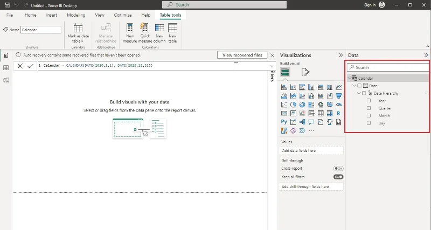Choose the trophy Metrics visual
This screenshot has height=230, width=431.
pos(330,122)
